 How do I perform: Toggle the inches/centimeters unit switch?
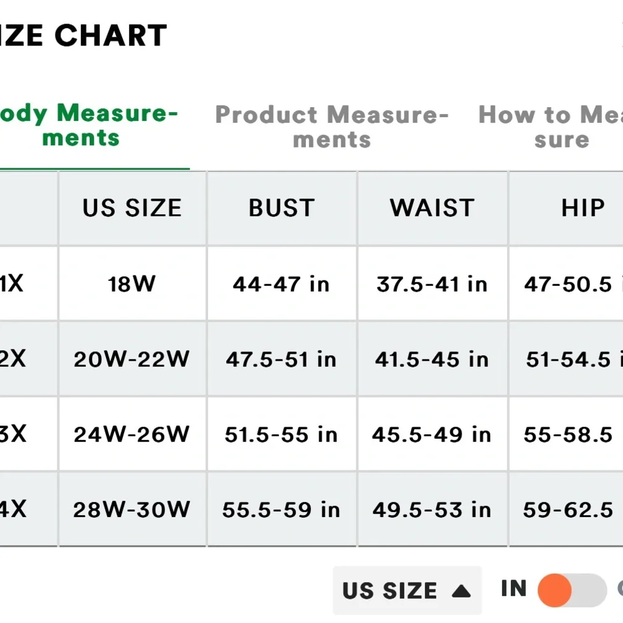tap(571, 589)
